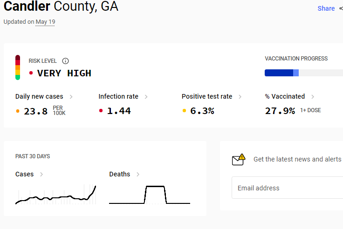The image size is (343, 229).
Task: Open the Cases chevron arrow
Action: (41, 175)
